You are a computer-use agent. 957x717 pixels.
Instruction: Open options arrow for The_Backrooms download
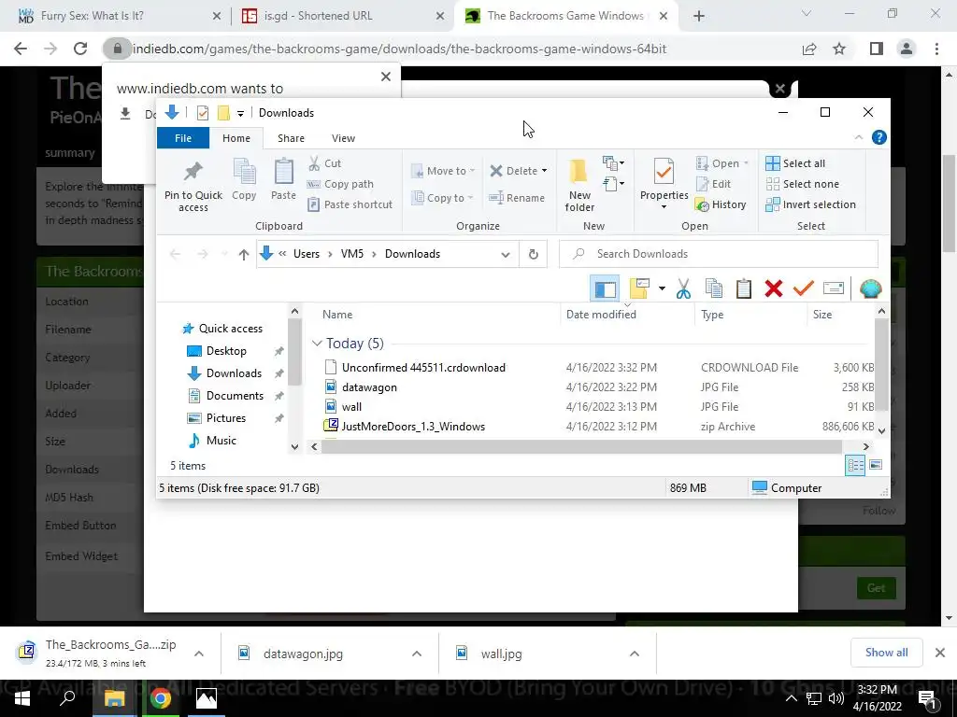click(x=198, y=654)
